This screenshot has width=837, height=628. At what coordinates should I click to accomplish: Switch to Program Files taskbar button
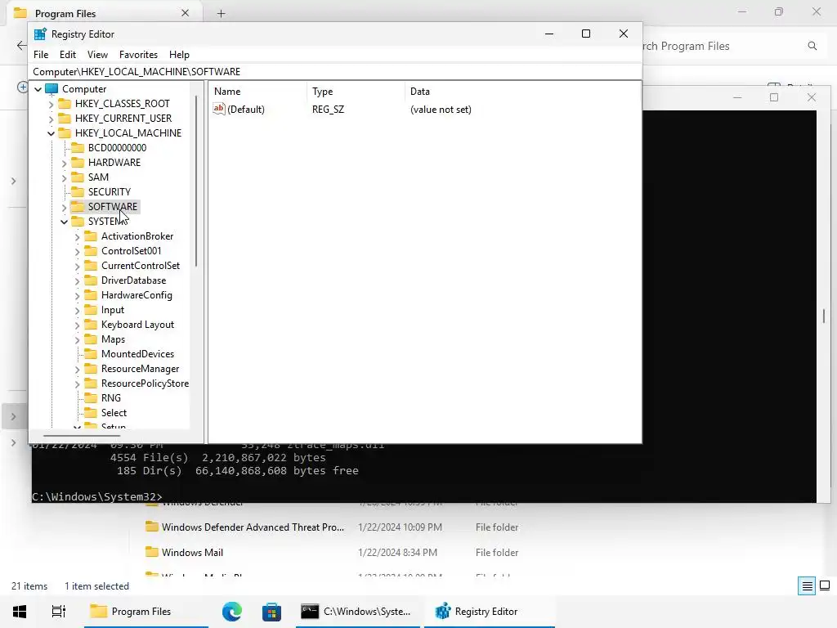[145, 612]
